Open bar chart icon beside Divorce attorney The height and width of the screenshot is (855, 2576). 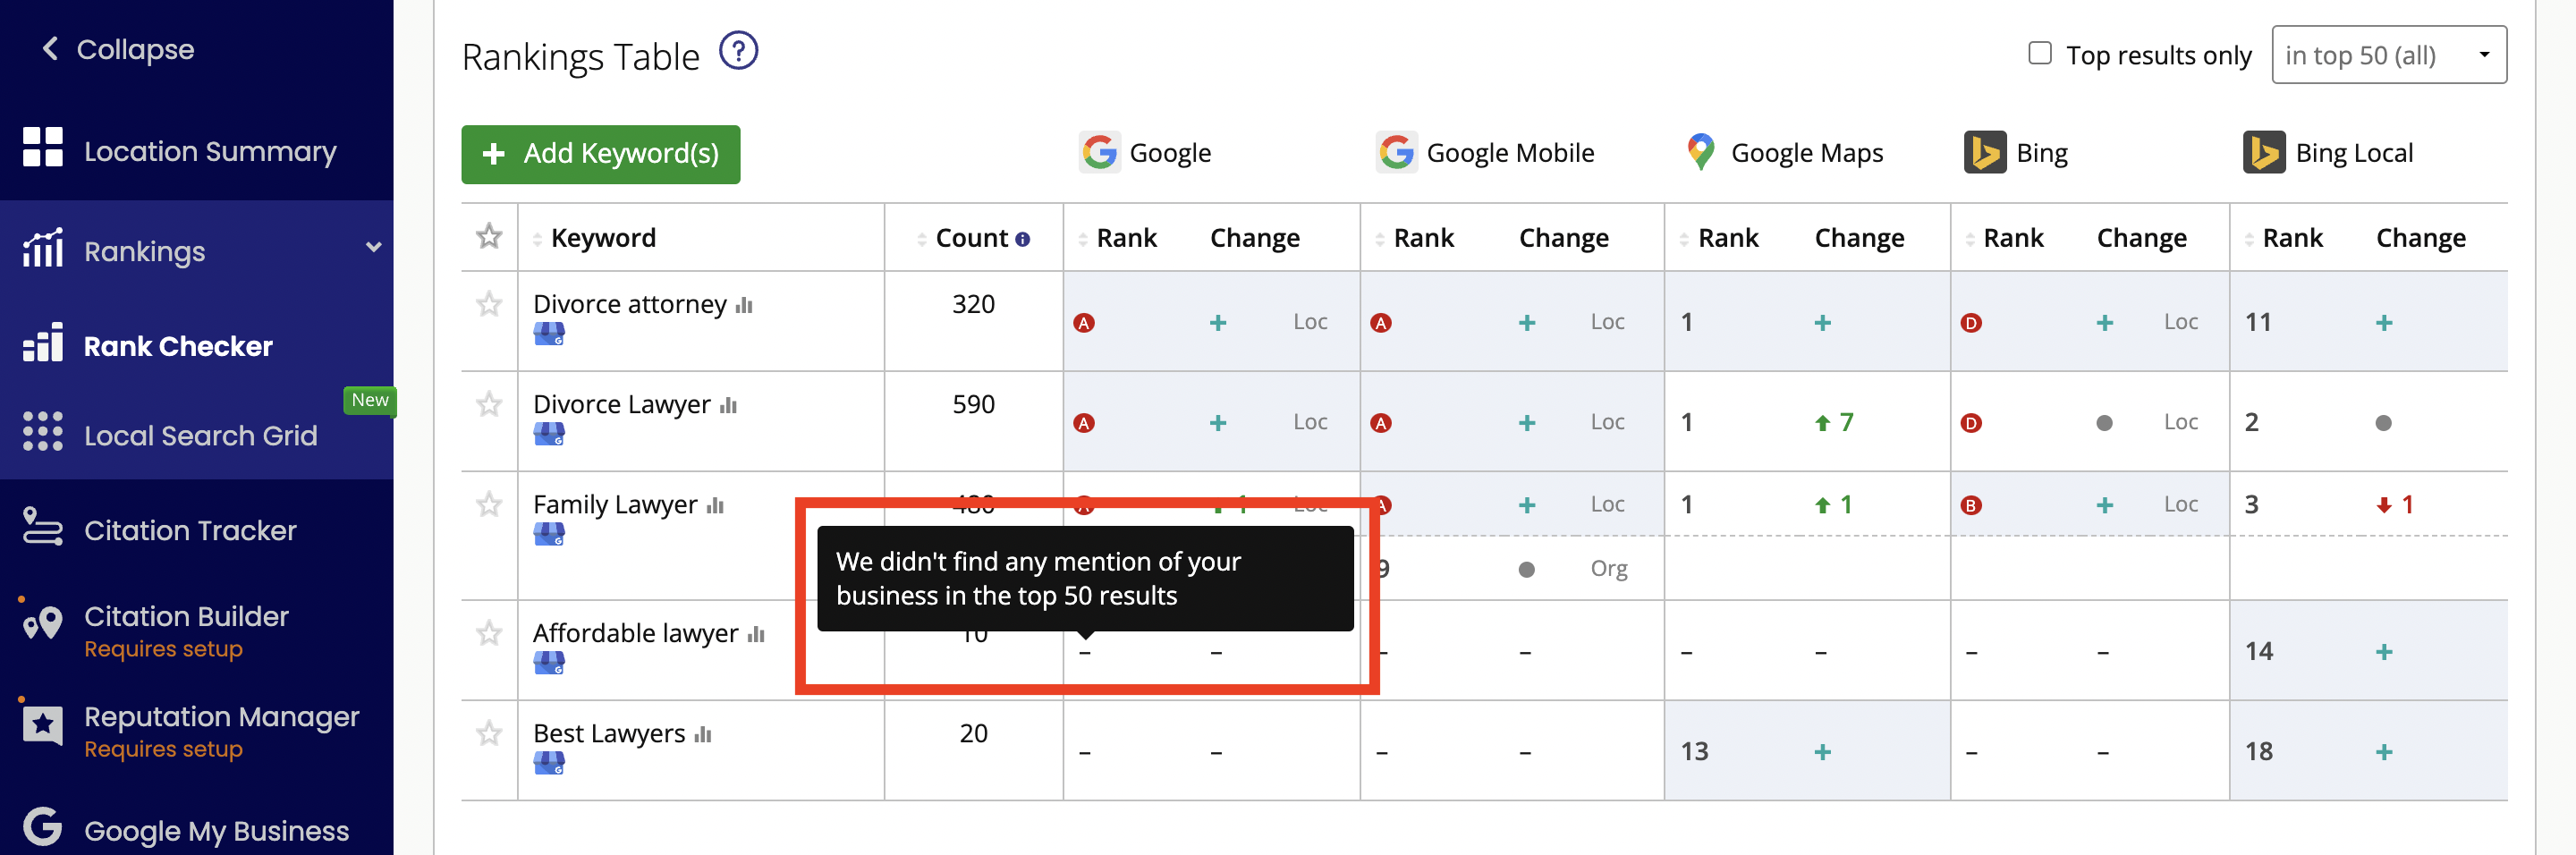point(744,305)
